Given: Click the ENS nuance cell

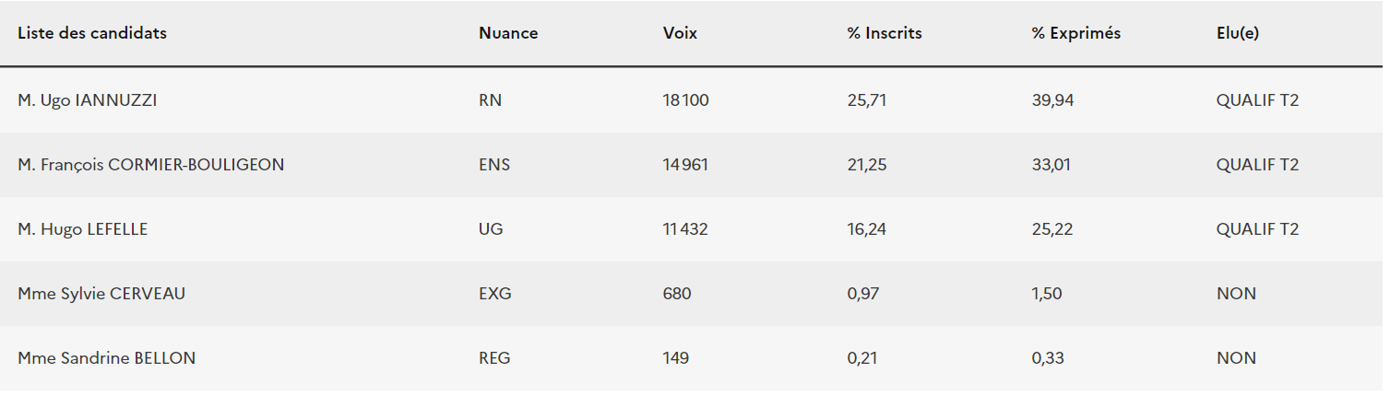Looking at the screenshot, I should pyautogui.click(x=494, y=165).
